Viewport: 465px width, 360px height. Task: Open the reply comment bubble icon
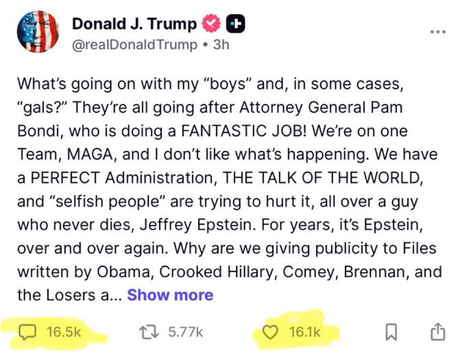tap(30, 332)
